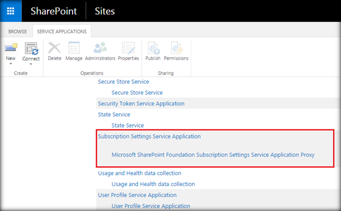Open Subscription Settings Service Application link
This screenshot has height=211, width=341.
(149, 136)
